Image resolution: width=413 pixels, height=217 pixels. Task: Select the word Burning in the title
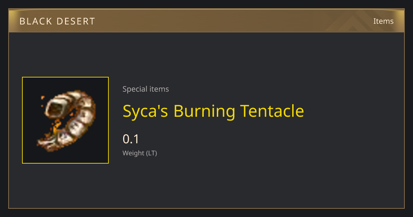pyautogui.click(x=204, y=111)
